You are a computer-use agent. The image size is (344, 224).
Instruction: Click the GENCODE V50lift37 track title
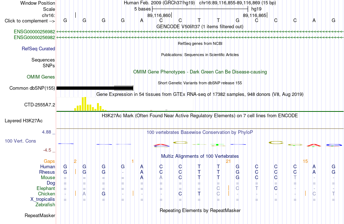tap(200, 26)
